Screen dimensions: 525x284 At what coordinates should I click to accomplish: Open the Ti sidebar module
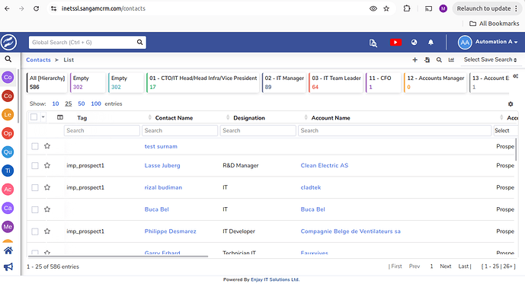8,171
